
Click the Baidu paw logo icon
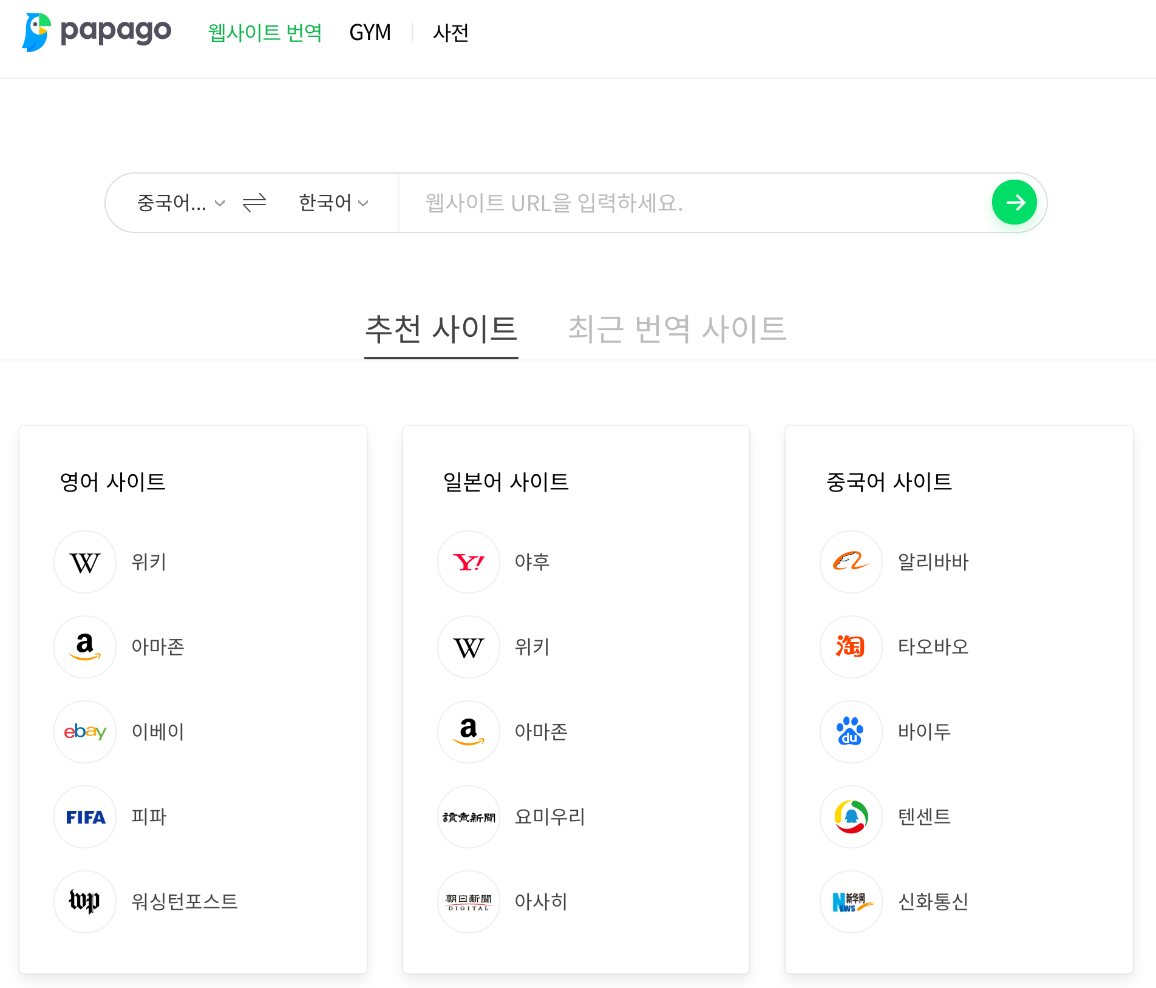[x=851, y=732]
